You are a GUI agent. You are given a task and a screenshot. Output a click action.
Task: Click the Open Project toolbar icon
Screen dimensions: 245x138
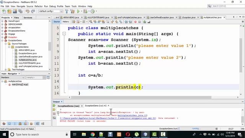tap(15, 11)
